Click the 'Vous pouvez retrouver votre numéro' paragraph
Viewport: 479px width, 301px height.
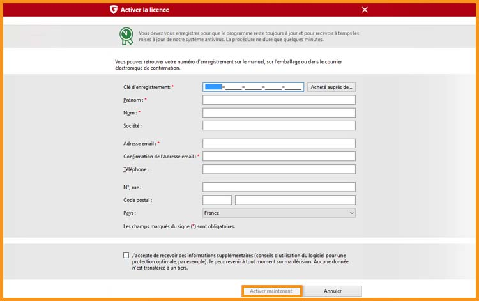coord(229,65)
